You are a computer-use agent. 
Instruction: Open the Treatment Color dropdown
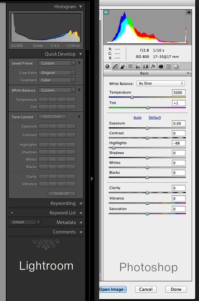pos(57,80)
